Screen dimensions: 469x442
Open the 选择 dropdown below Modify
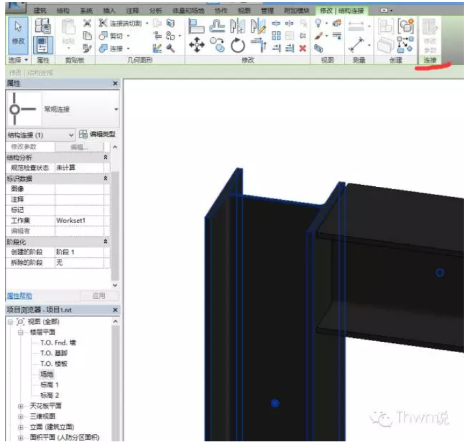tap(18, 60)
